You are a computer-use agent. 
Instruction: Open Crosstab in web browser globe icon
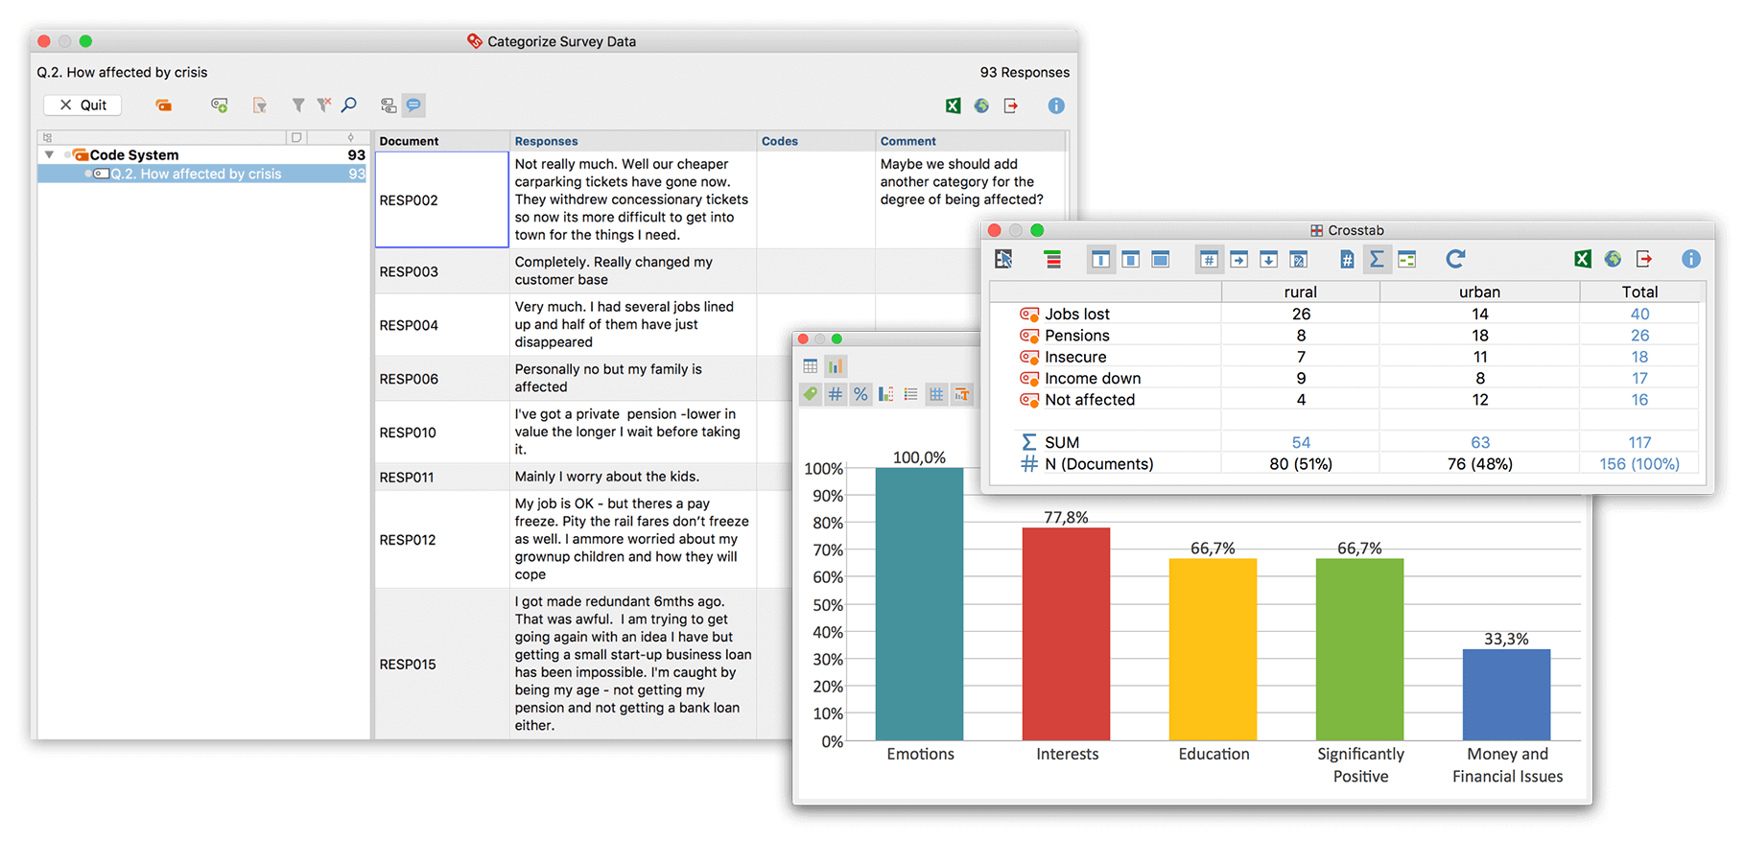click(x=1614, y=259)
